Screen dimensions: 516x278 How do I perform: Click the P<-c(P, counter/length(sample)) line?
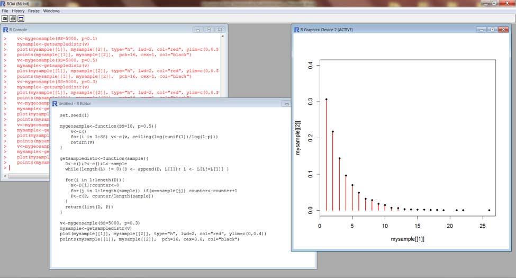pos(112,196)
